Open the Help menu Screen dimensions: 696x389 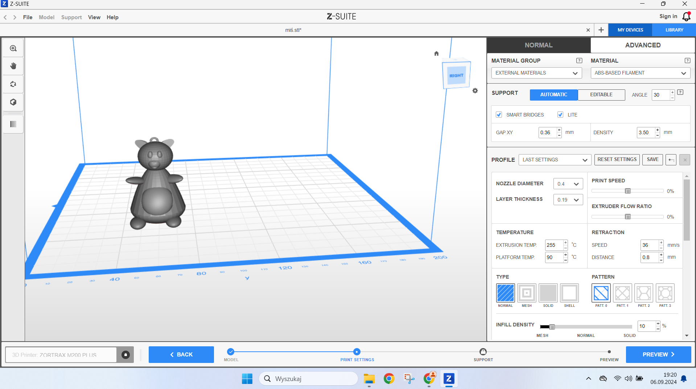pos(112,17)
